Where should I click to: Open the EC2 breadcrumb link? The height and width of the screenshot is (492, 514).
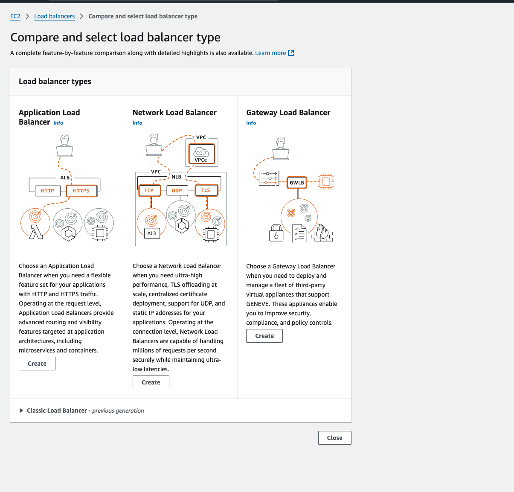coord(15,16)
